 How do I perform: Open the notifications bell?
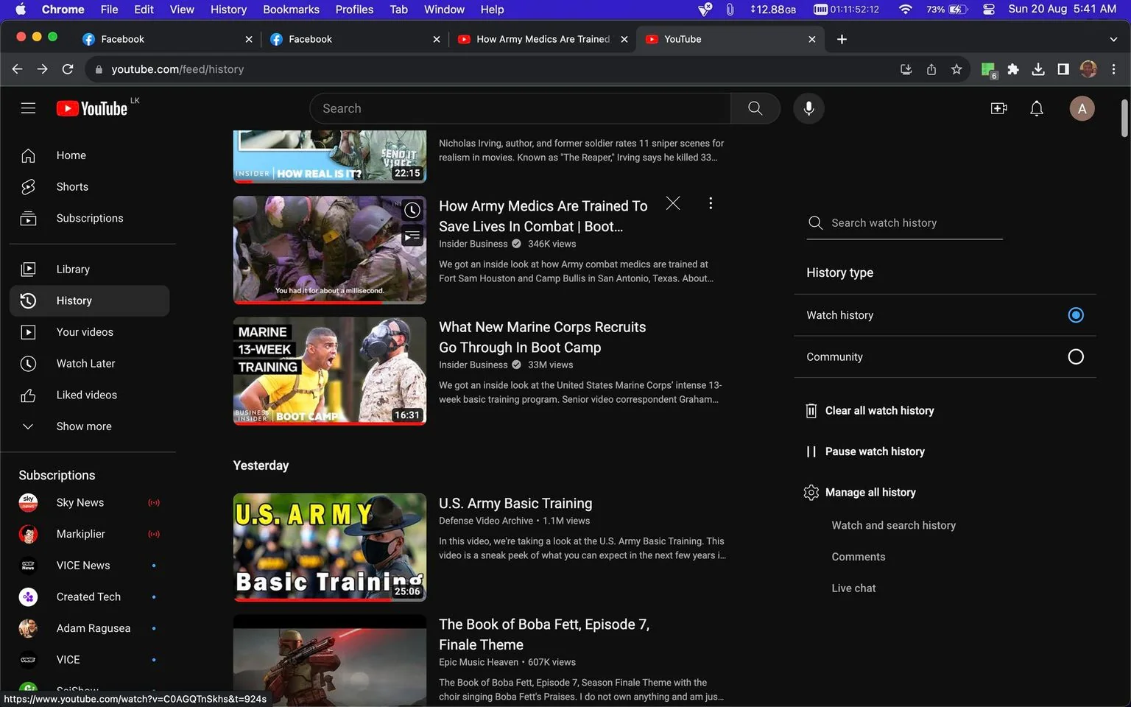1036,108
